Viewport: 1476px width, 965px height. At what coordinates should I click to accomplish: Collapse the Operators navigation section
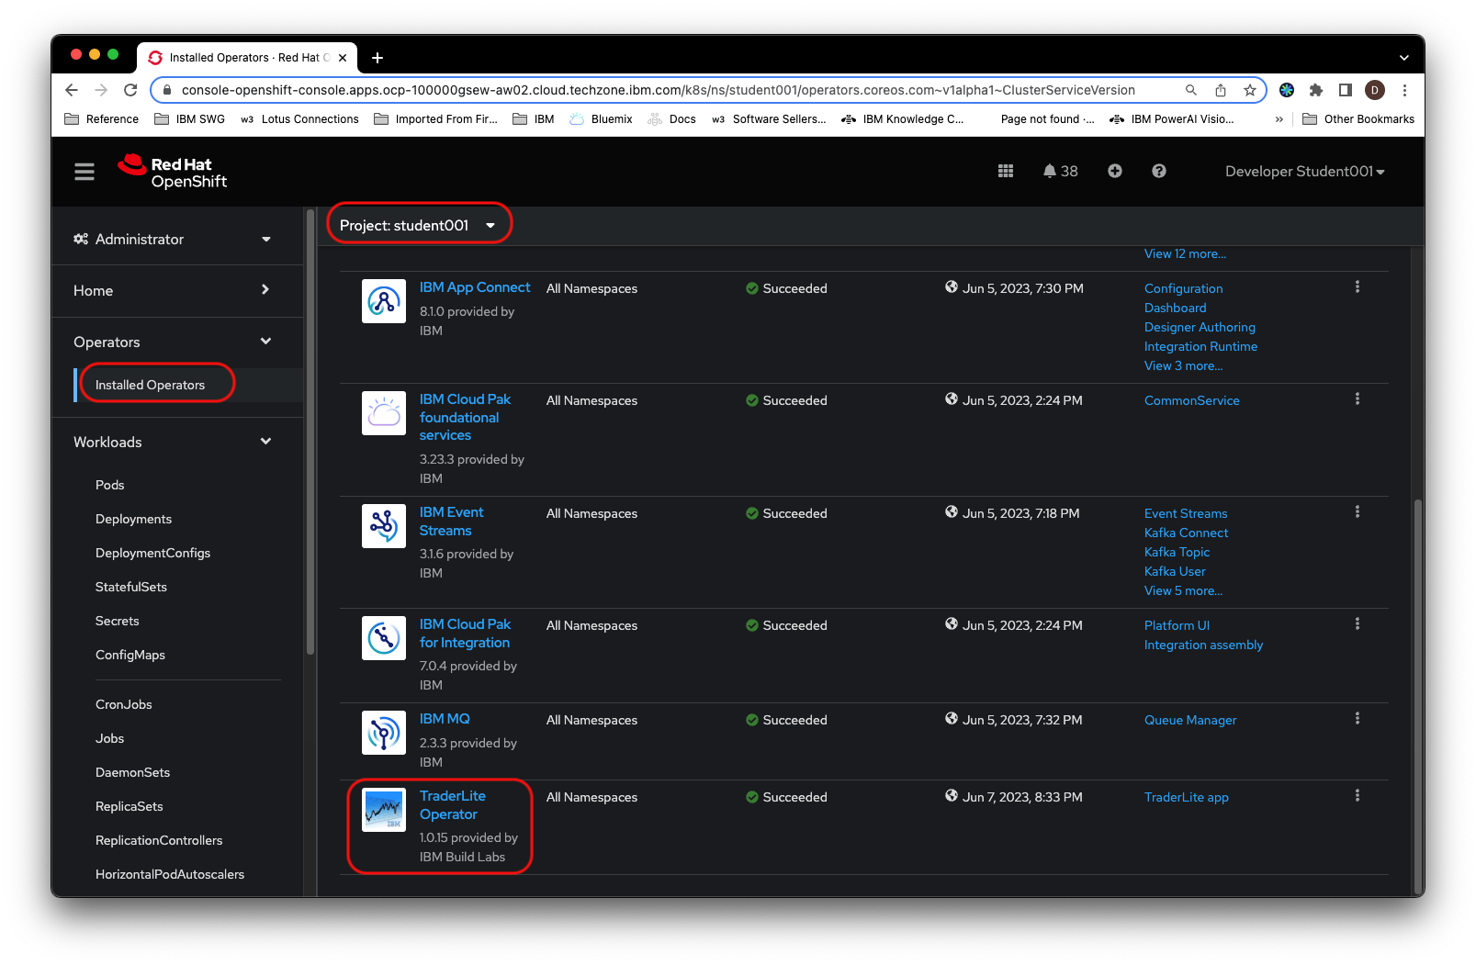(172, 342)
